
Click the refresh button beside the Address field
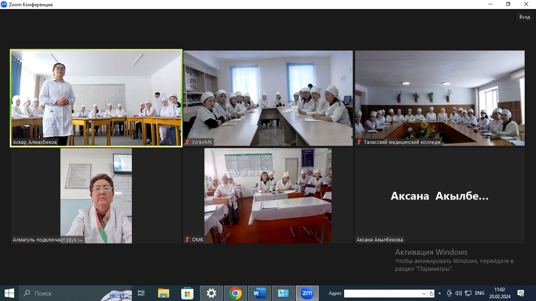(x=431, y=294)
